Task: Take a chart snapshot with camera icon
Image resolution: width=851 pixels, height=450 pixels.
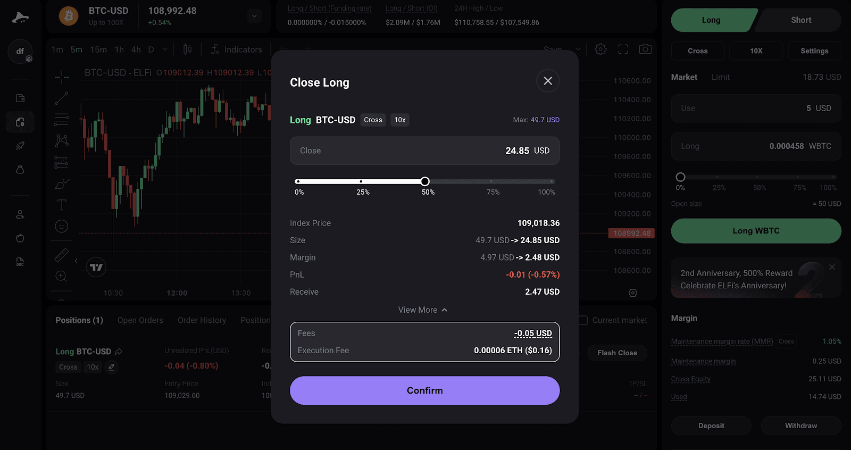Action: pyautogui.click(x=645, y=49)
